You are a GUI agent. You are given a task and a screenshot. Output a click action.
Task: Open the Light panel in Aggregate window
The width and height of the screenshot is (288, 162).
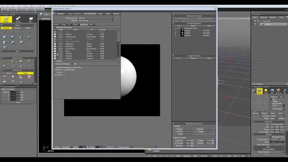[x=266, y=91]
